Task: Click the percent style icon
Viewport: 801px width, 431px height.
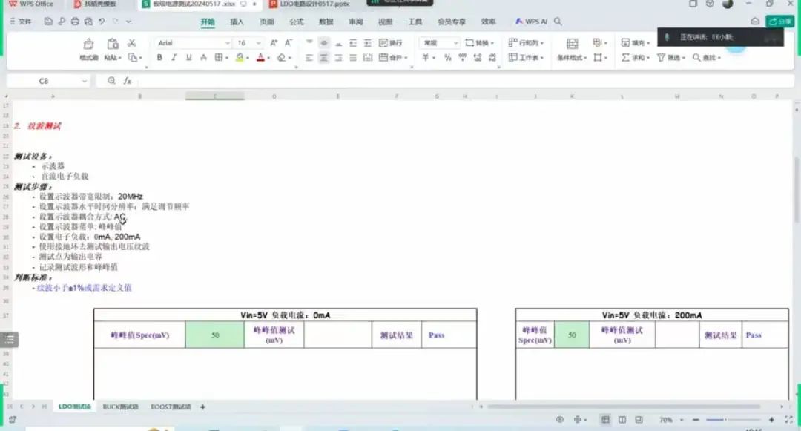Action: click(447, 58)
